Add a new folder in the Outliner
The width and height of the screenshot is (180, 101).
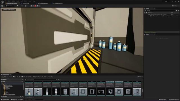(x=176, y=11)
